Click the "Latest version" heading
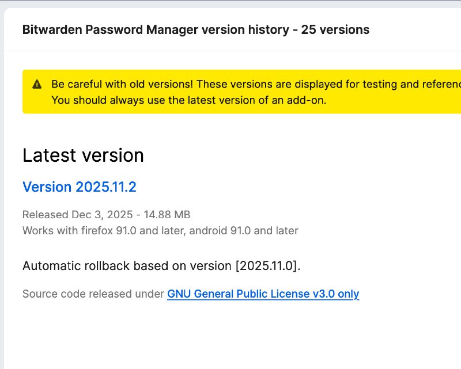Viewport: 461px width, 369px height. pyautogui.click(x=83, y=155)
